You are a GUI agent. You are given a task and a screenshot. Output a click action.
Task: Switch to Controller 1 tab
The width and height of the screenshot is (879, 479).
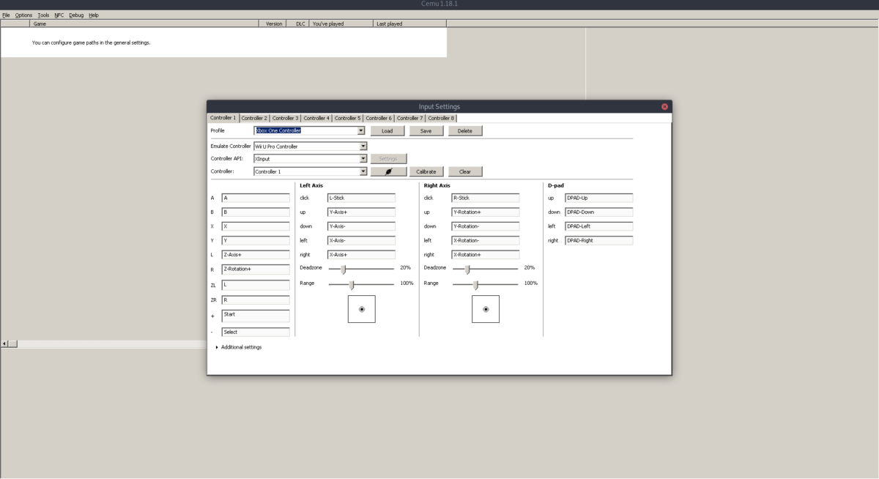[x=223, y=118]
